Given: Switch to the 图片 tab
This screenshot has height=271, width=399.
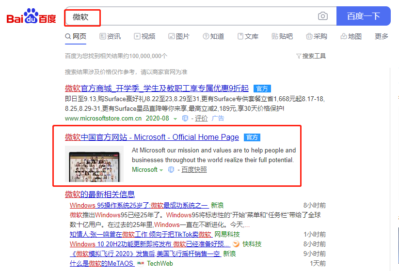Looking at the screenshot, I should point(179,36).
